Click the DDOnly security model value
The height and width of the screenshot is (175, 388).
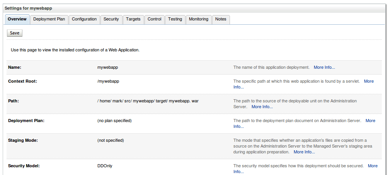[105, 166]
